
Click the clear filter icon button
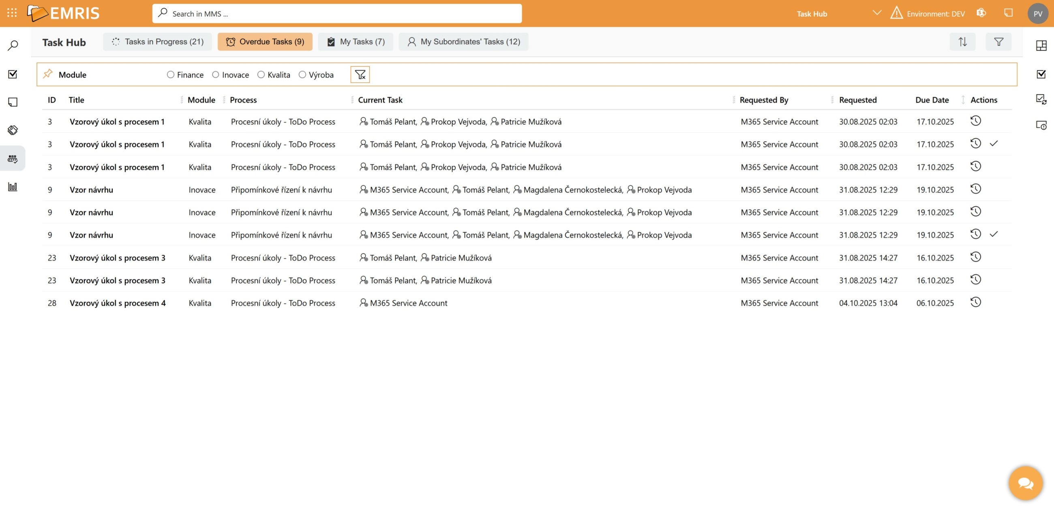pos(360,75)
